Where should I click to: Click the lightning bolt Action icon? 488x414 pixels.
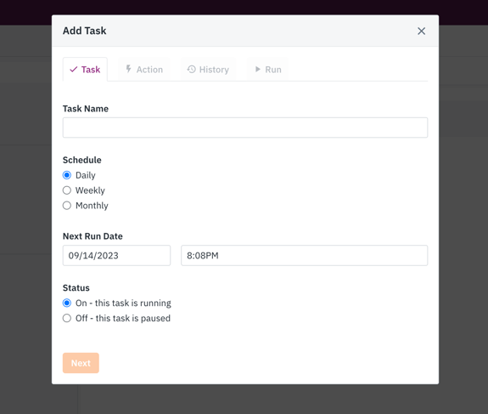pyautogui.click(x=128, y=69)
